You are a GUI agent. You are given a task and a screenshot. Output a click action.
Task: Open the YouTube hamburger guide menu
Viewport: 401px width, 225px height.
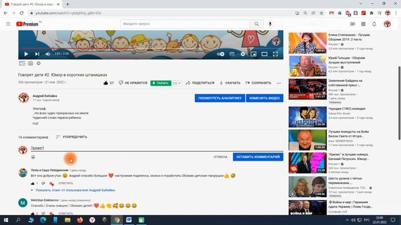pyautogui.click(x=8, y=24)
